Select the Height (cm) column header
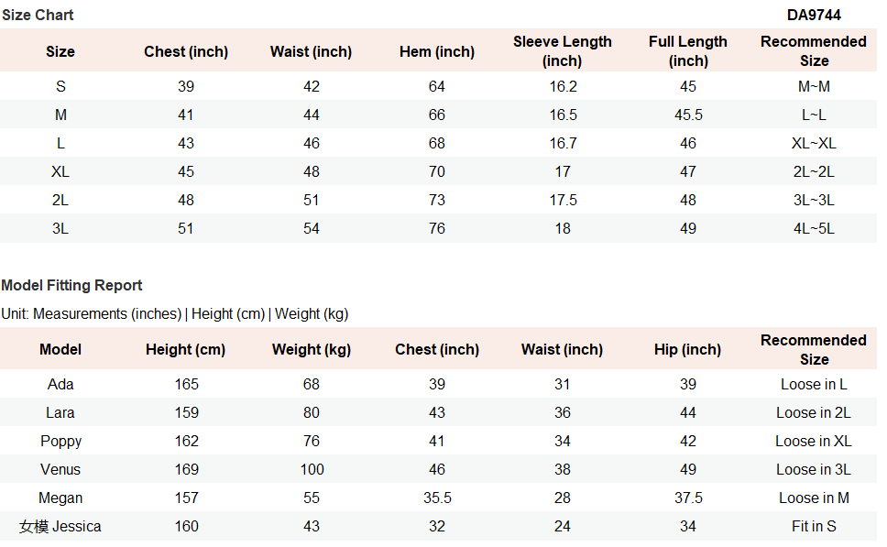The width and height of the screenshot is (887, 547). (x=185, y=349)
